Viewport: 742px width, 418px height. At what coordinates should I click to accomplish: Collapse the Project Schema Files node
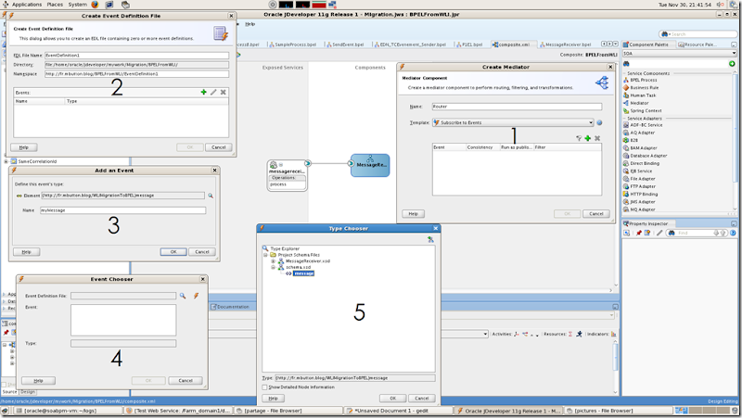265,255
